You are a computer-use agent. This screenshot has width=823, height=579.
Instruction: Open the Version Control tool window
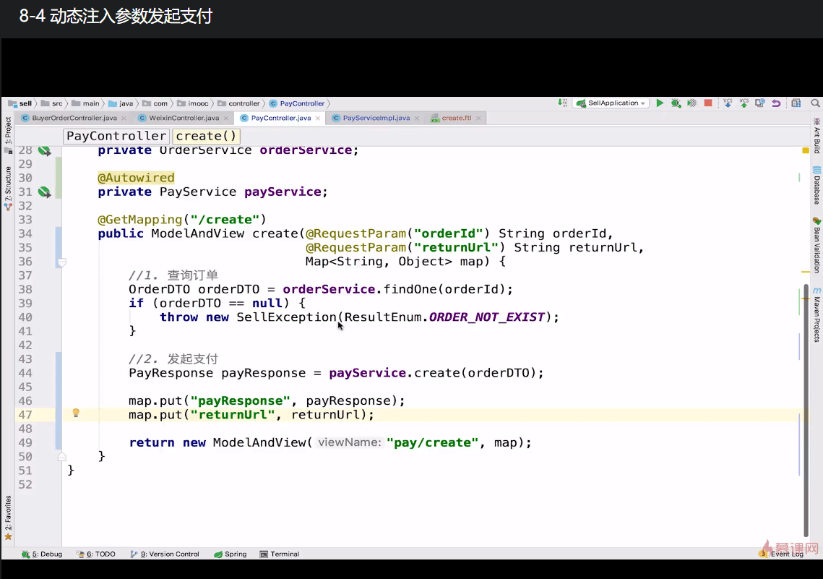tap(165, 554)
